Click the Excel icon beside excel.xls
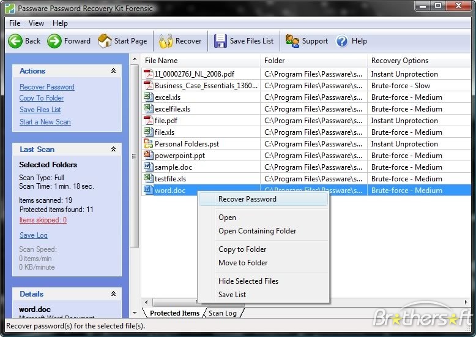Viewport: 476px width, 337px height. (148, 97)
